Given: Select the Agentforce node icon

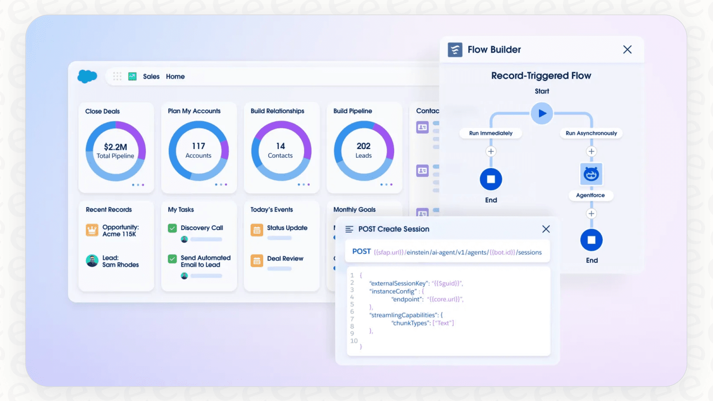Looking at the screenshot, I should [591, 174].
